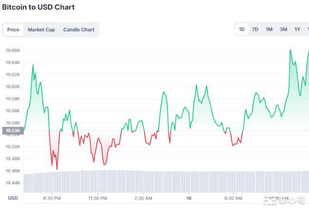
Task: Click the 19.64K y-axis label
Action: point(13,63)
